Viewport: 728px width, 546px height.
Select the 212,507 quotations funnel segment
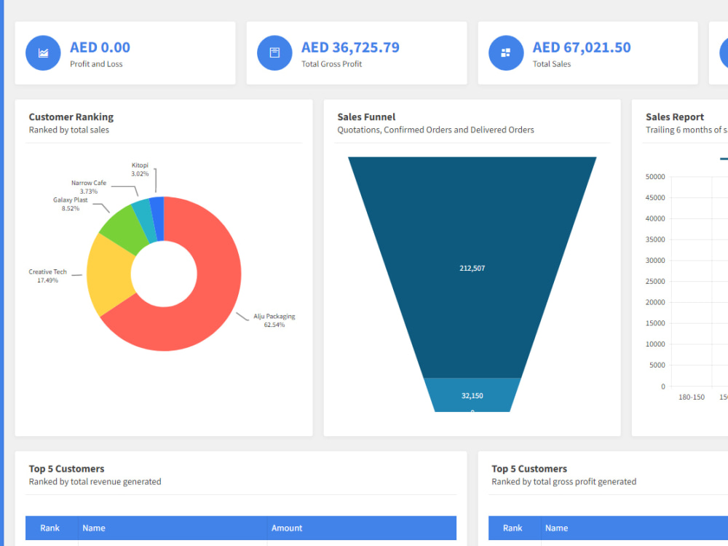472,267
